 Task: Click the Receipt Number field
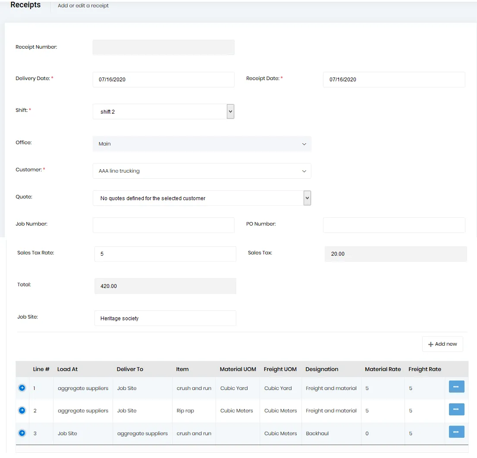tap(163, 47)
